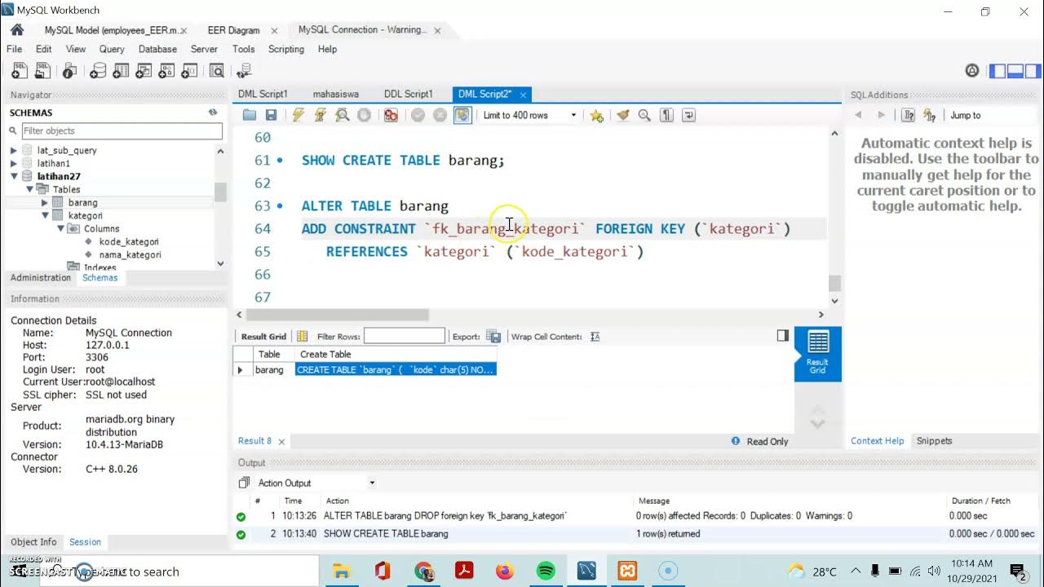
Task: Run Explain on current statement
Action: 343,115
